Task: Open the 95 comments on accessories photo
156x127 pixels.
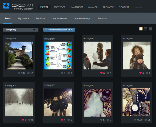Action: point(146,120)
